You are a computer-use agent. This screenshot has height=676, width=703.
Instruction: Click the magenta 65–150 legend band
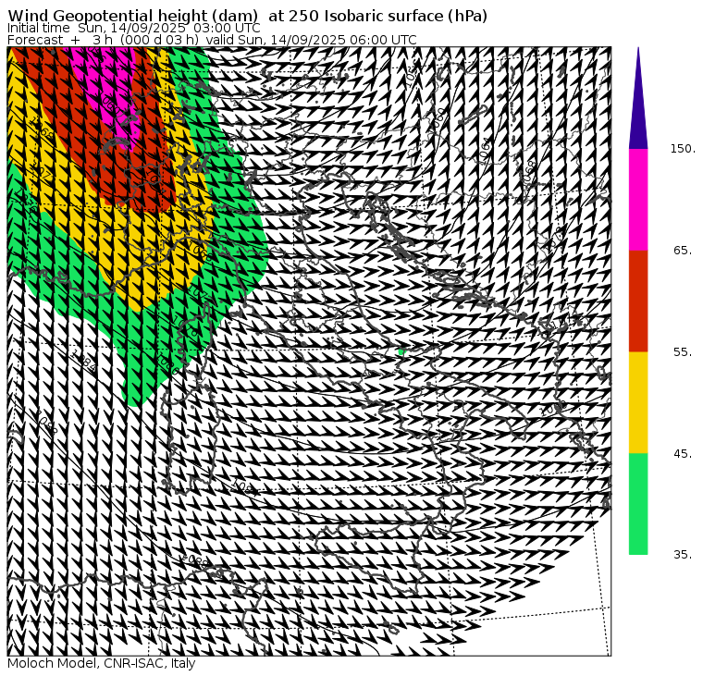tap(638, 200)
